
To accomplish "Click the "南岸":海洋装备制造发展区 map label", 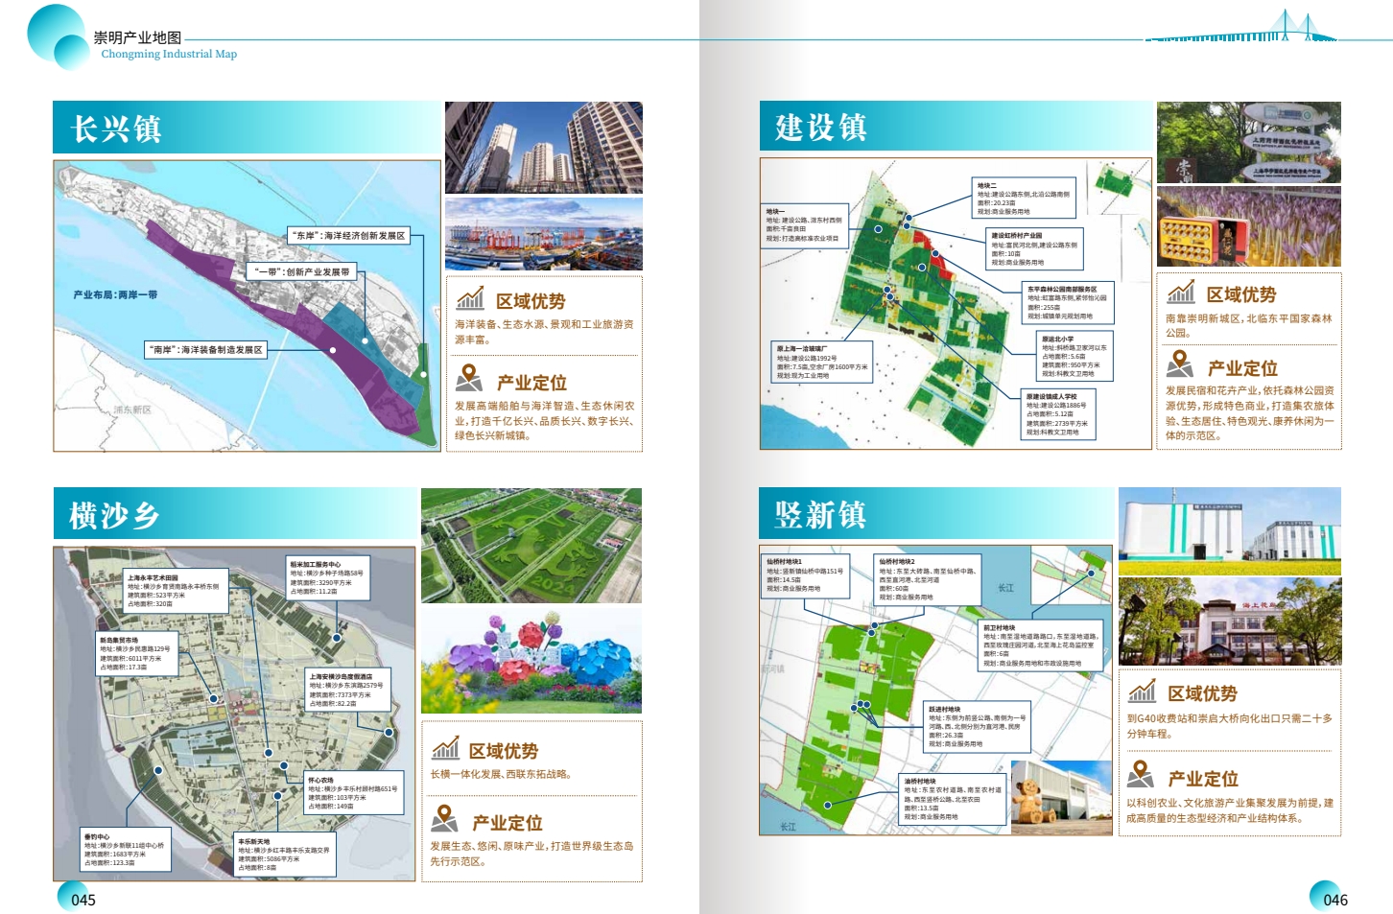I will 207,350.
